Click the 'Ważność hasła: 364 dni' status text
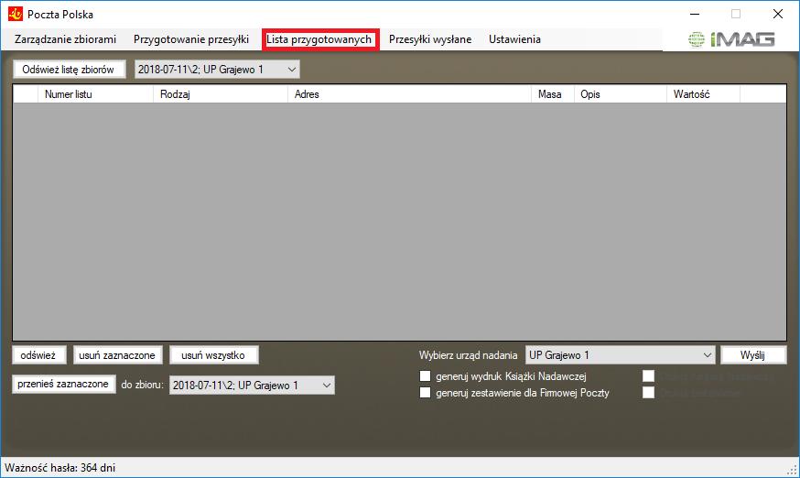This screenshot has width=800, height=478. pyautogui.click(x=60, y=468)
